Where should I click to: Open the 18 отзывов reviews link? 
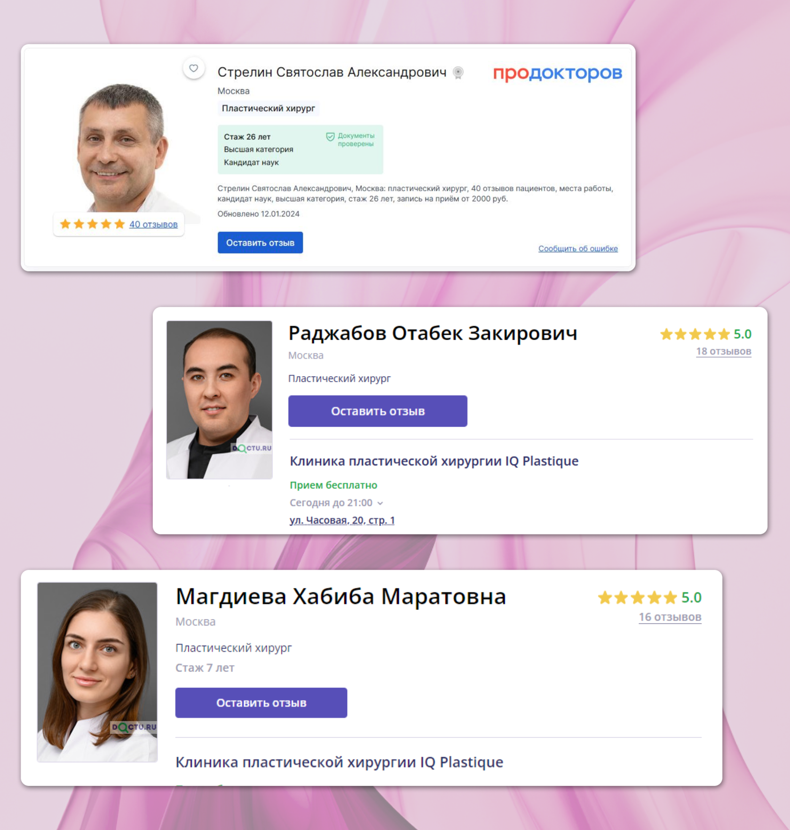pyautogui.click(x=724, y=351)
